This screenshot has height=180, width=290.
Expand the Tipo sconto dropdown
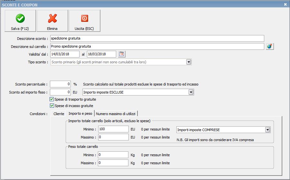tap(189, 62)
